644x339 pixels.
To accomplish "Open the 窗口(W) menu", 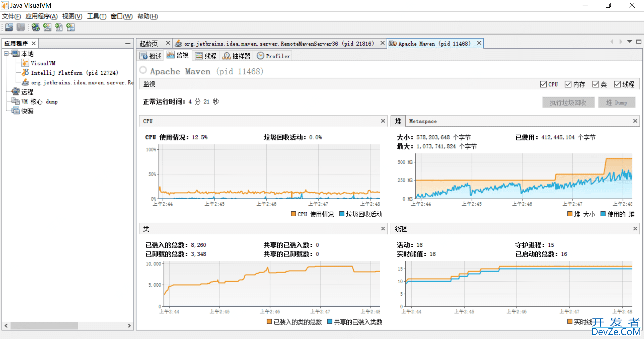I will 121,16.
